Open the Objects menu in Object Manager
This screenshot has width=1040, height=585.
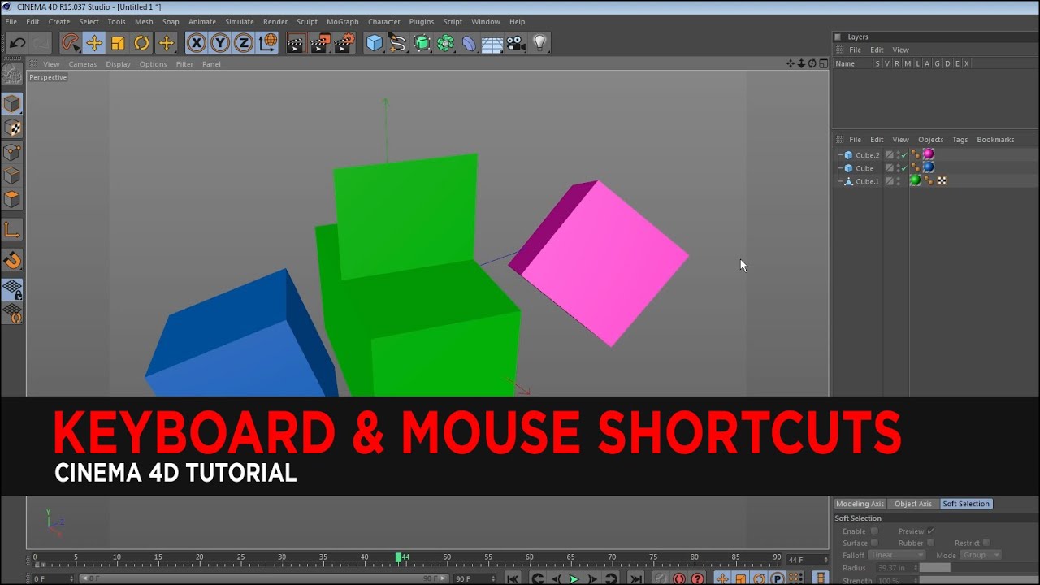930,140
